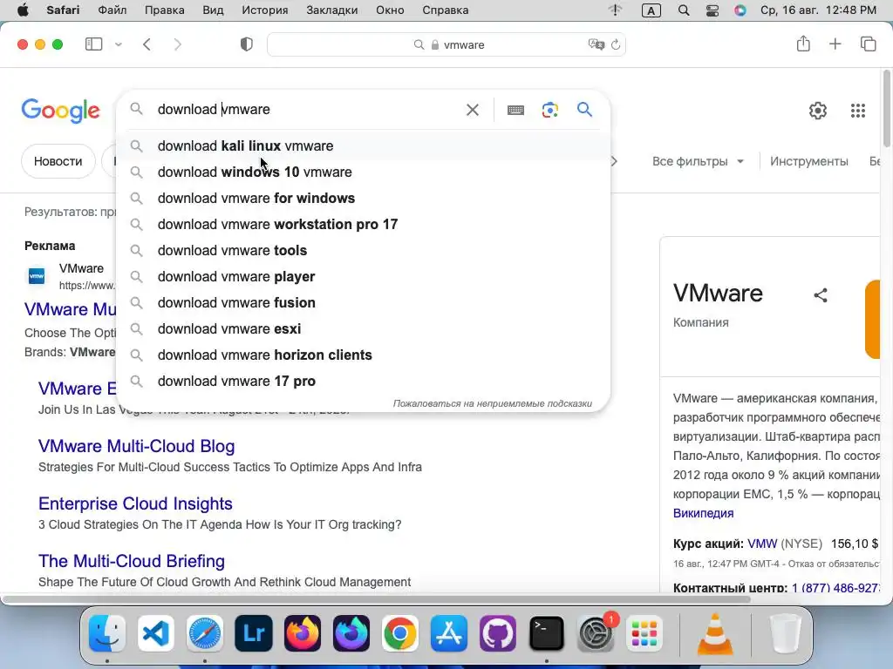Focus the Safari address bar showing vmware
This screenshot has height=669, width=893.
pyautogui.click(x=446, y=44)
